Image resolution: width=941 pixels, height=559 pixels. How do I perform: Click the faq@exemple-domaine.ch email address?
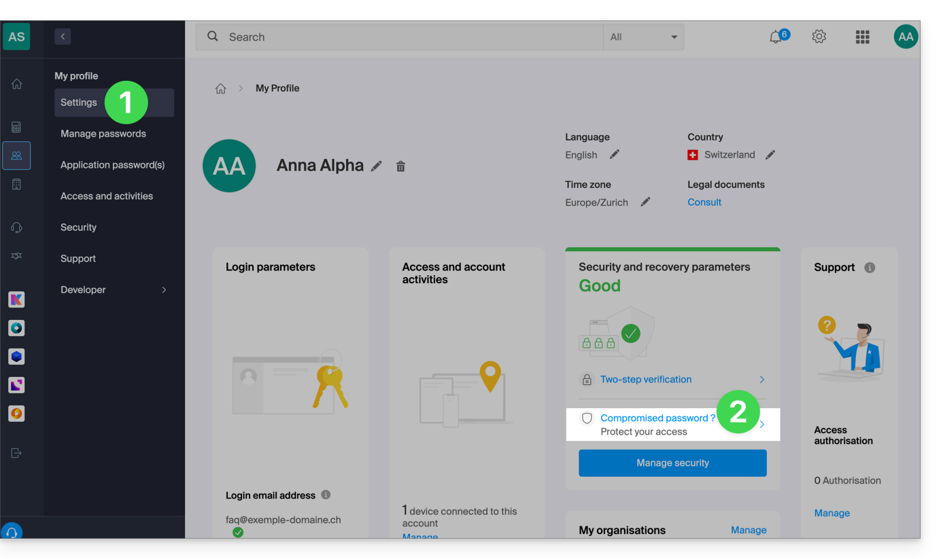[284, 520]
